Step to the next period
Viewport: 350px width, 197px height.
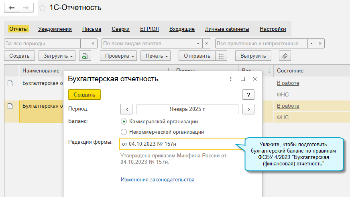tap(248, 109)
